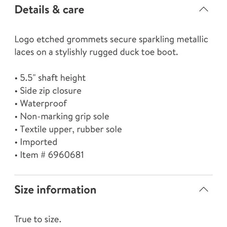Viewport: 227px width, 227px height.
Task: Click the True to size text
Action: pyautogui.click(x=38, y=219)
